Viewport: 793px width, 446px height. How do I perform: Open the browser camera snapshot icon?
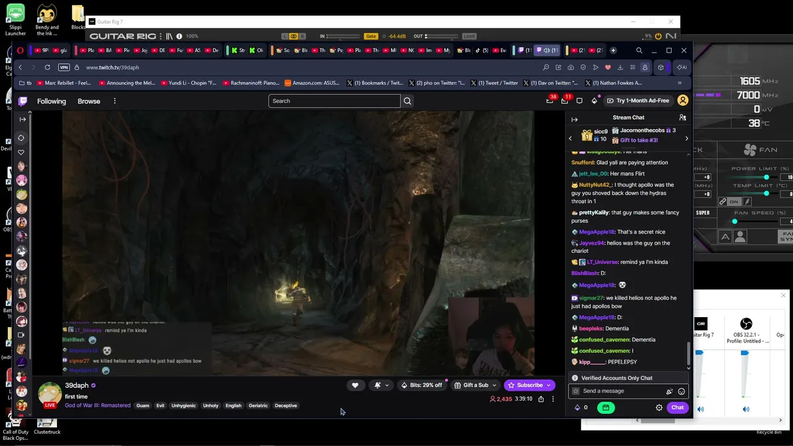(x=571, y=67)
